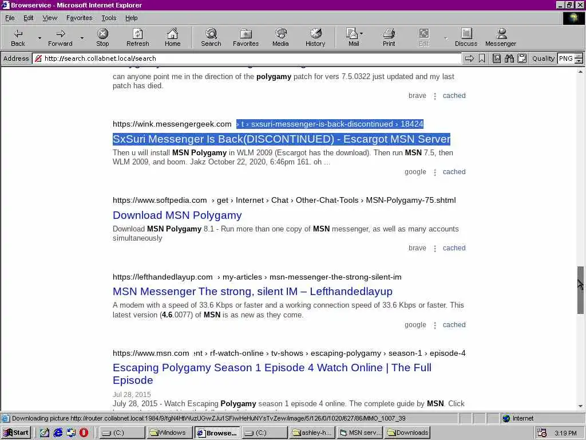Open the Help menu

[131, 18]
